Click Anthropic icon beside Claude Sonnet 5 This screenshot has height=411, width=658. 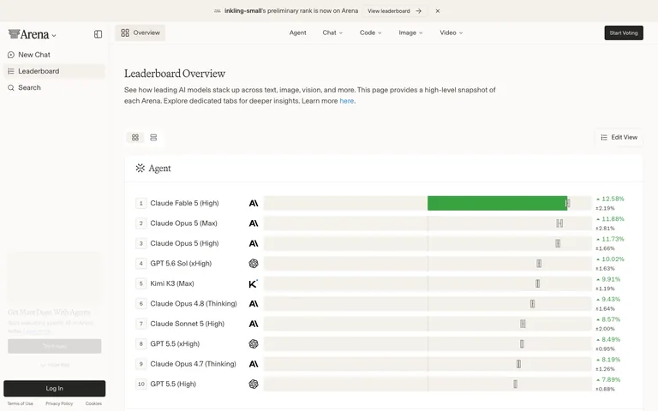[254, 324]
